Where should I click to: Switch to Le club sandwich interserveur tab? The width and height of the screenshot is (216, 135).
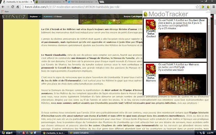(x=50, y=2)
